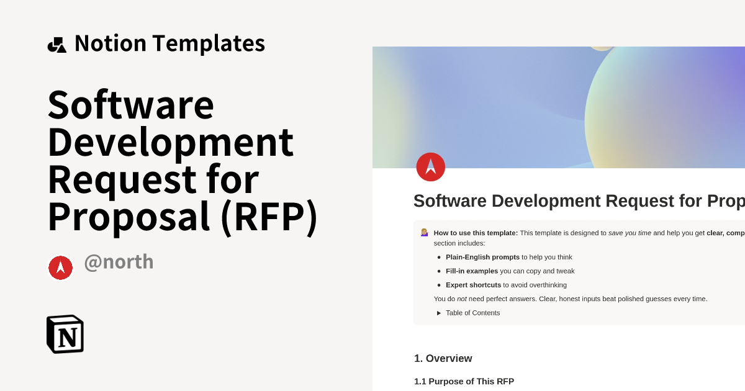Click the How to use this template text
The height and width of the screenshot is (391, 745).
click(476, 233)
